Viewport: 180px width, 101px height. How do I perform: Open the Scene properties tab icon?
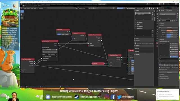click(x=157, y=21)
